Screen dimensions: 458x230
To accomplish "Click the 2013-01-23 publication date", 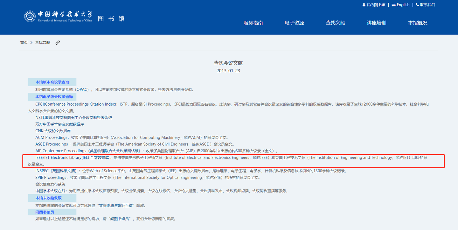I will tap(228, 71).
